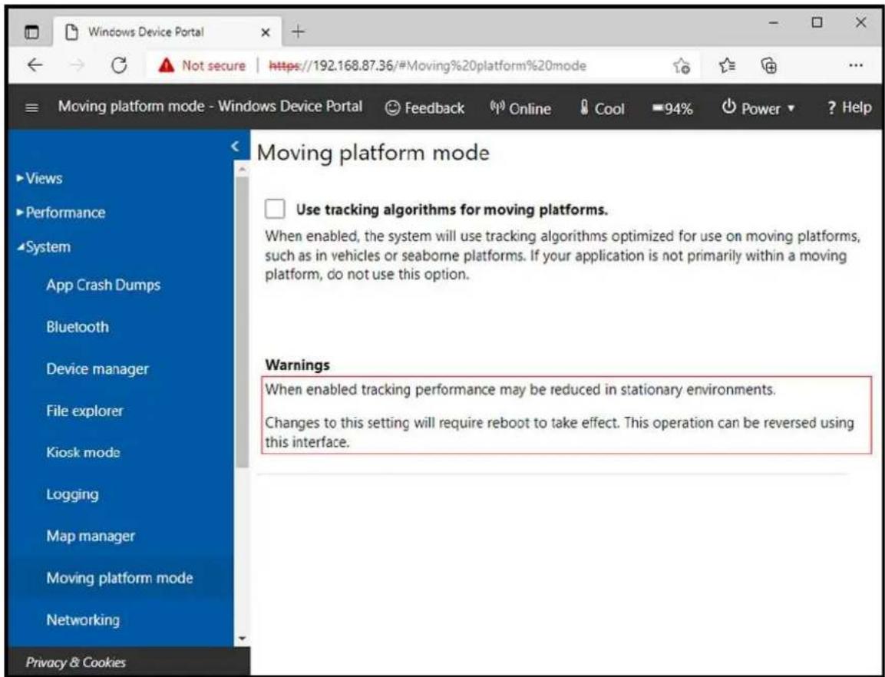Add page to favorites star-plus icon

[682, 66]
